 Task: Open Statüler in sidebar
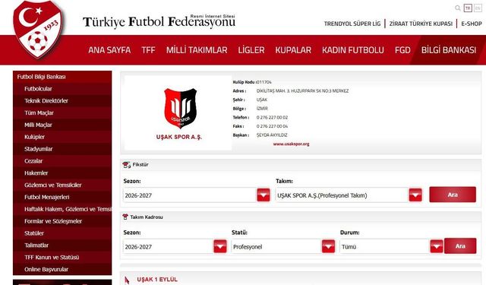tap(62, 233)
